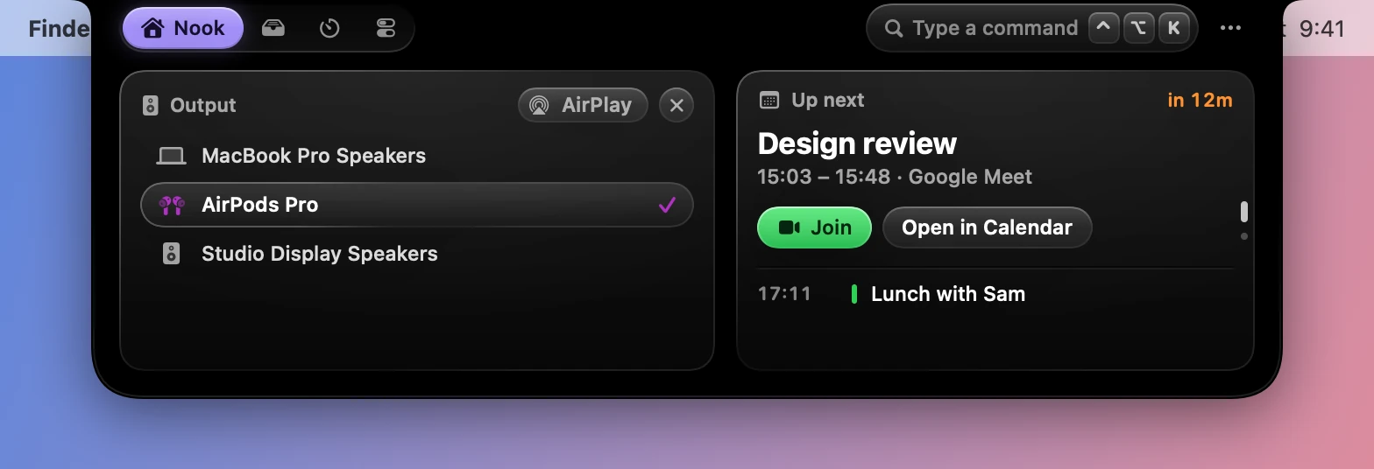Click the Option key shortcut badge
Image resolution: width=1374 pixels, height=469 pixels.
(x=1139, y=28)
